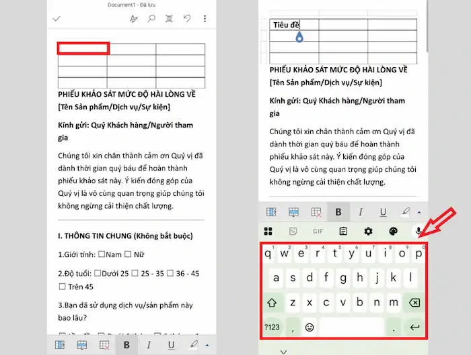The image size is (471, 355).
Task: Tap the emoji key on keyboard
Action: (310, 327)
